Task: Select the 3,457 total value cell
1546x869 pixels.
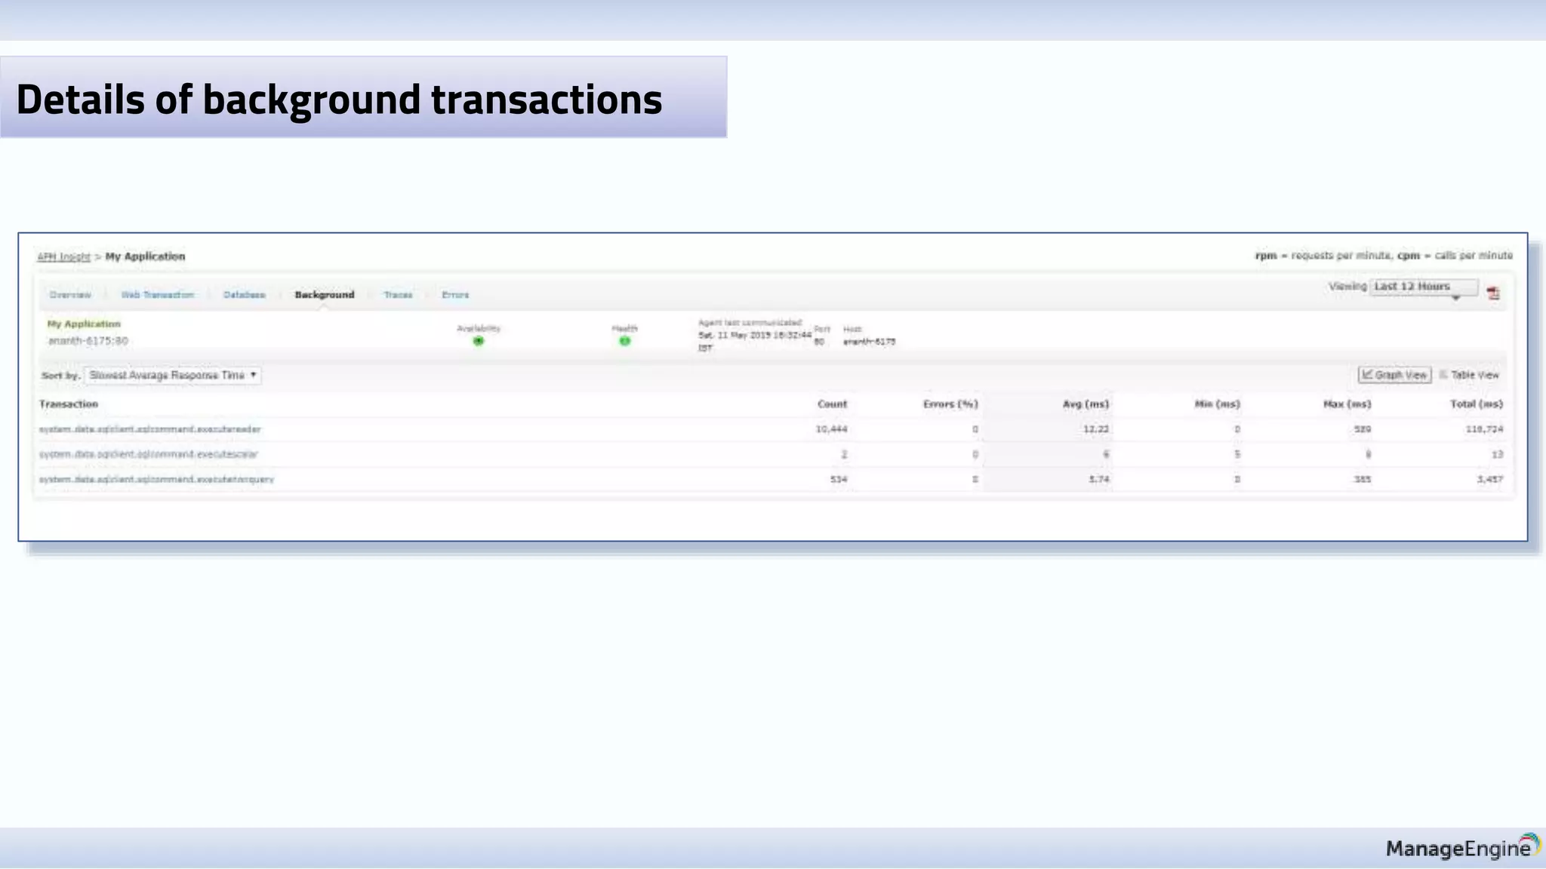Action: [1490, 479]
